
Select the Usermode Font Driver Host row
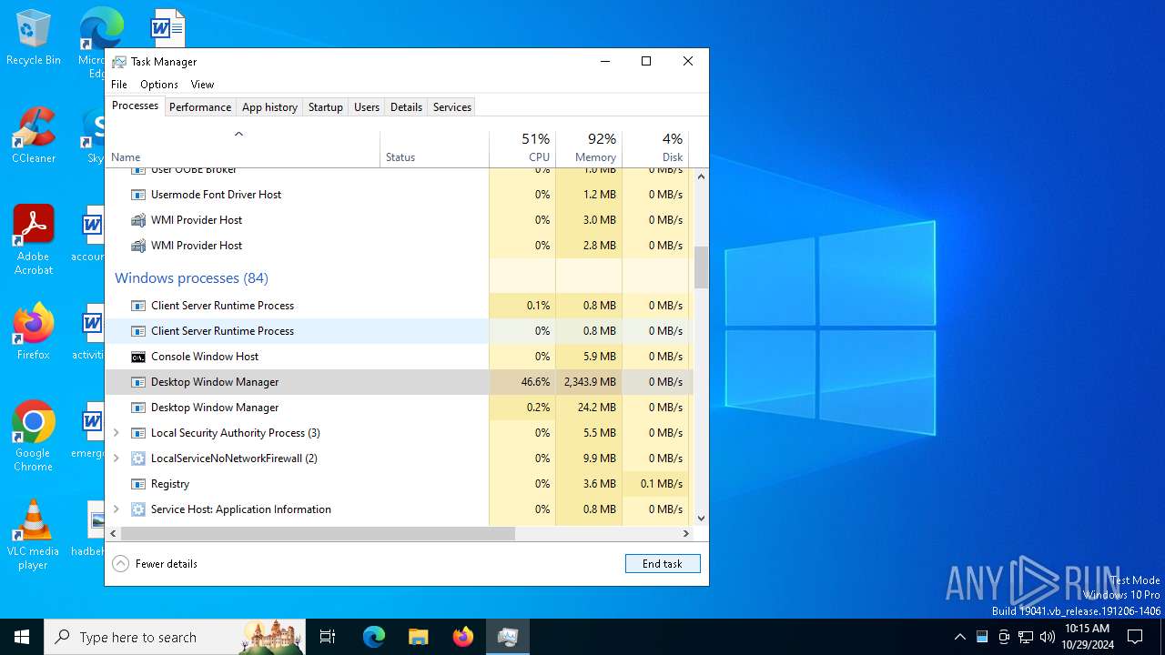(x=400, y=195)
